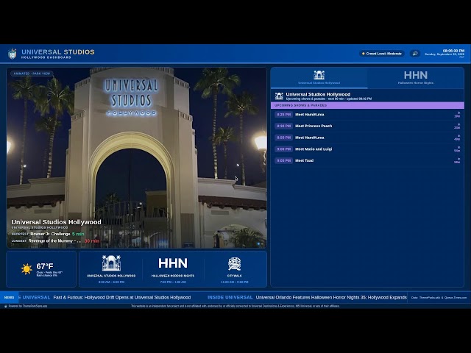
Task: Open Universal Studios Hollywood hours arch icon
Action: (x=111, y=263)
